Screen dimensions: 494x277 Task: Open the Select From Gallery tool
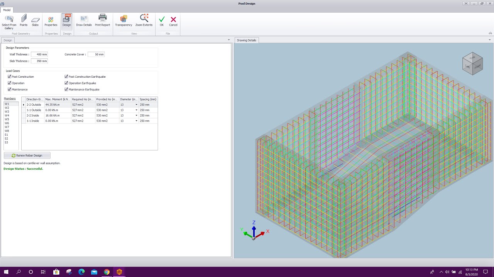click(x=9, y=21)
